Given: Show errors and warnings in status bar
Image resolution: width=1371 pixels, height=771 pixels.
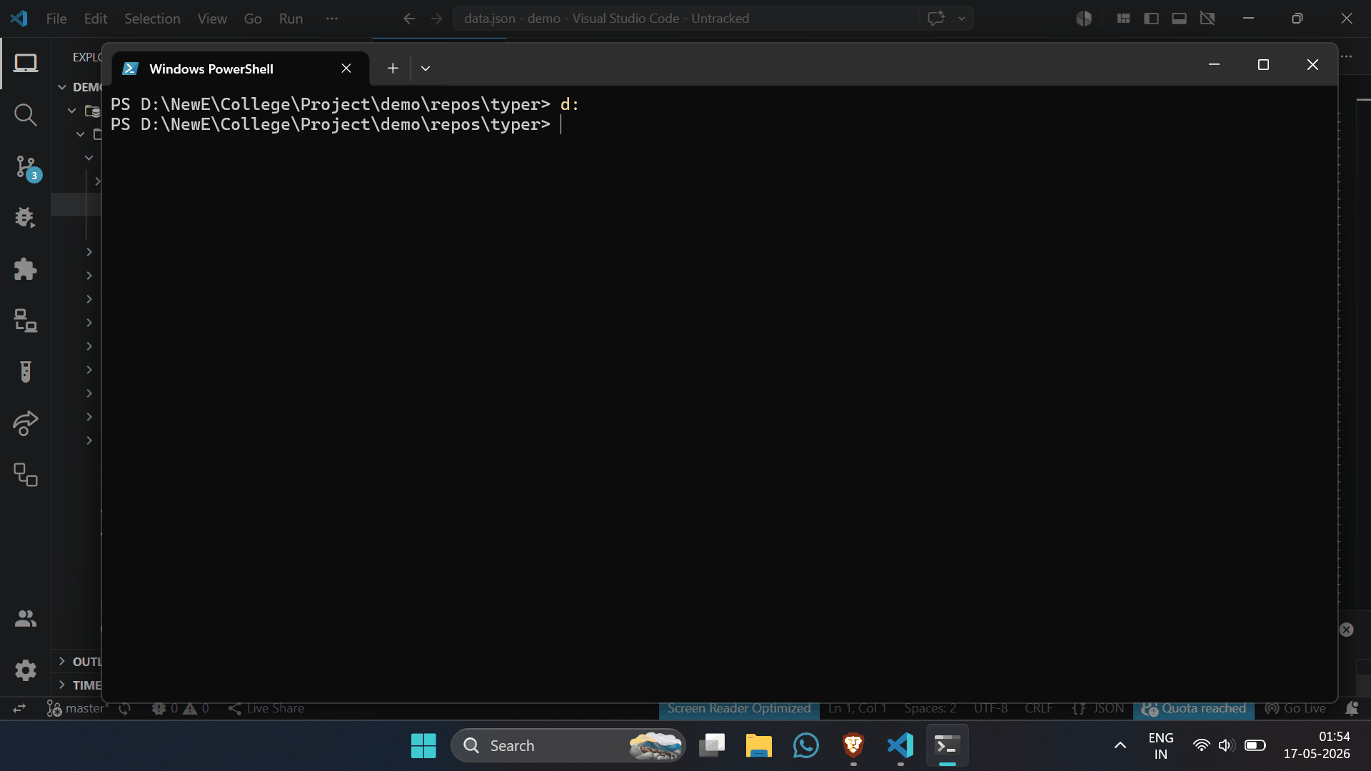Looking at the screenshot, I should (x=181, y=708).
